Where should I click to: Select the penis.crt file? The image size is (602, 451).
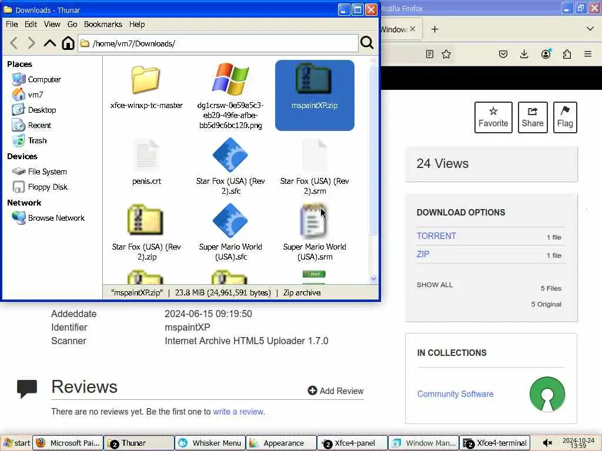146,162
